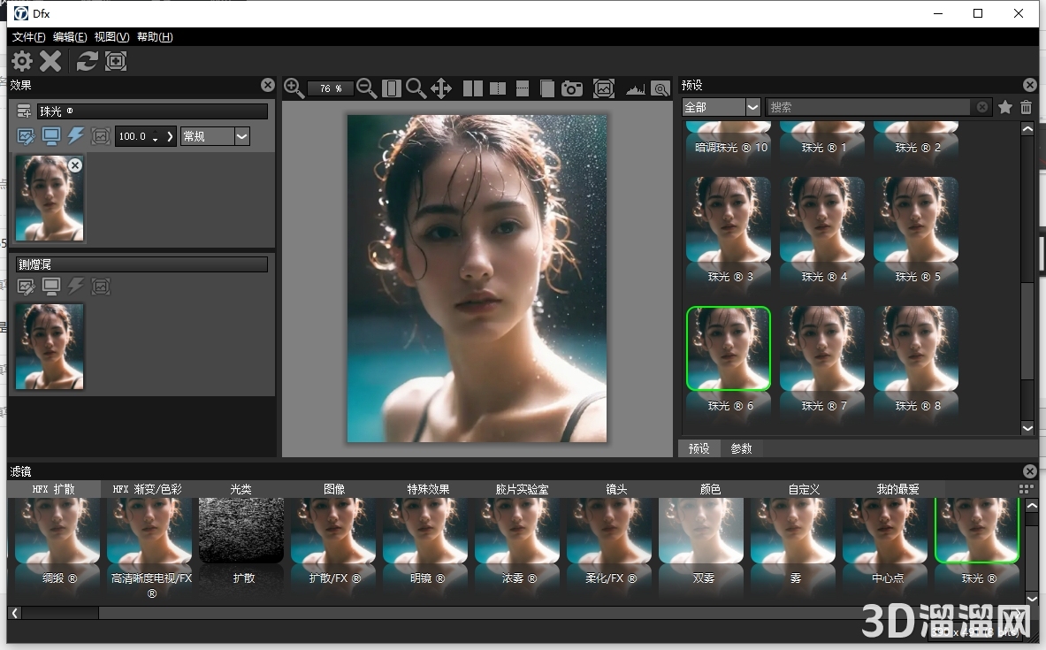Screen dimensions: 1046x650
Task: Click the fit-to-window icon beside zoom out
Action: (392, 88)
